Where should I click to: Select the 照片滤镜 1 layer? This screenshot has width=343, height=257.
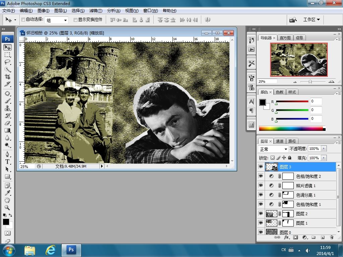[x=305, y=186]
